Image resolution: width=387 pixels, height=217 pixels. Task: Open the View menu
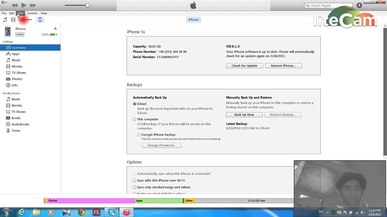tap(20, 13)
